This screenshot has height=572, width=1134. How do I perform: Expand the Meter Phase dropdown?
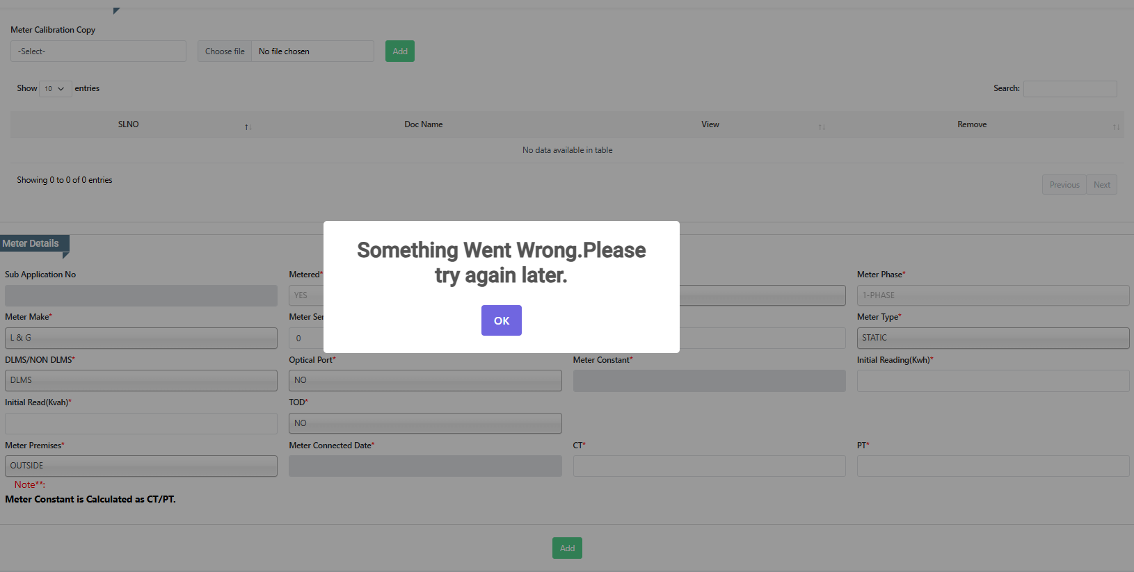[993, 295]
